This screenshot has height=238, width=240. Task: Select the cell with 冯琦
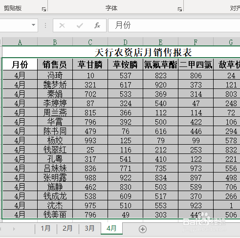tap(55, 75)
